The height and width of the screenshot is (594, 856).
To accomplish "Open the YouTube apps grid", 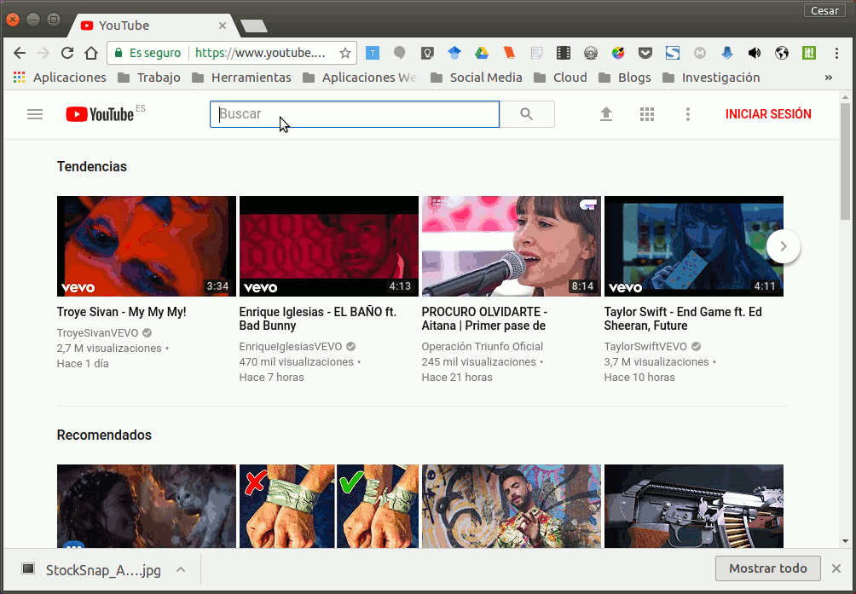I will (647, 114).
